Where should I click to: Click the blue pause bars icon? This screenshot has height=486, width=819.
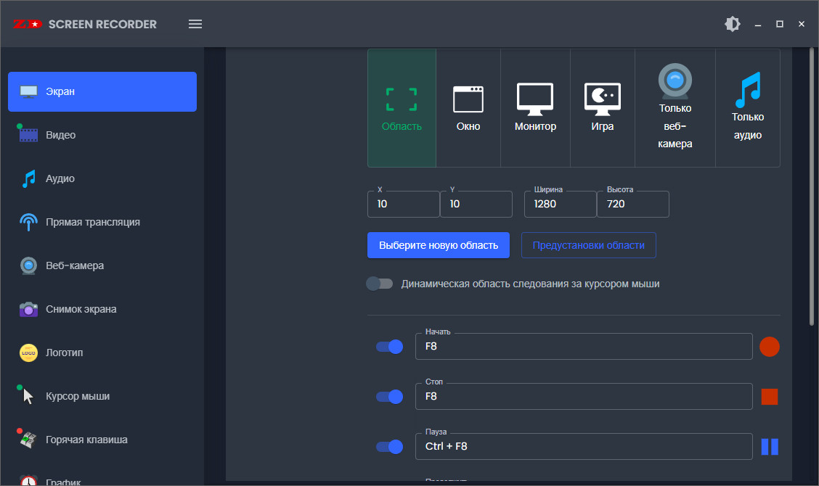tap(769, 447)
